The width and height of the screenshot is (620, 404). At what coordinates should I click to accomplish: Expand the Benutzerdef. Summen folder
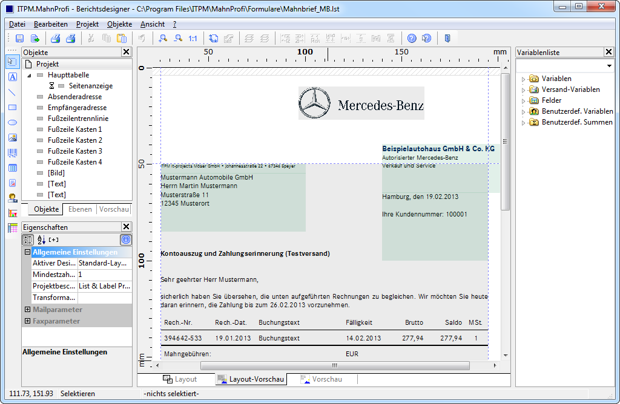[x=523, y=123]
